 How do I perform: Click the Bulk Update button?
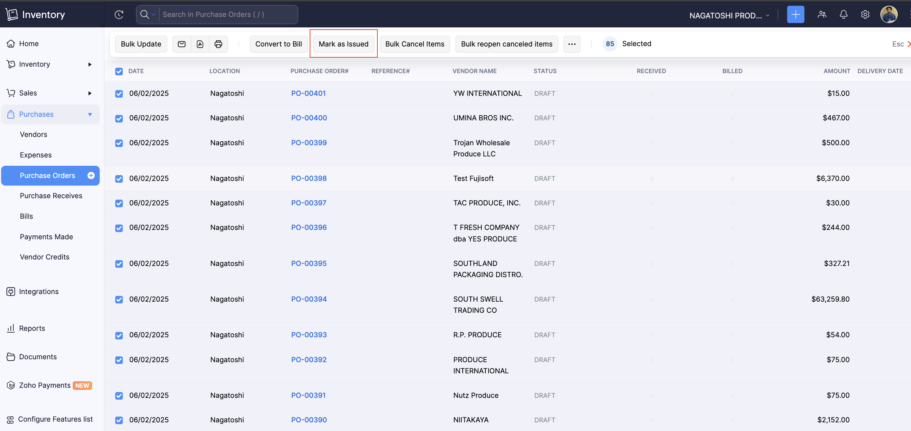click(141, 44)
